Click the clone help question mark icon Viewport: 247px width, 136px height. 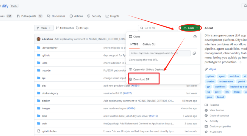(195, 37)
